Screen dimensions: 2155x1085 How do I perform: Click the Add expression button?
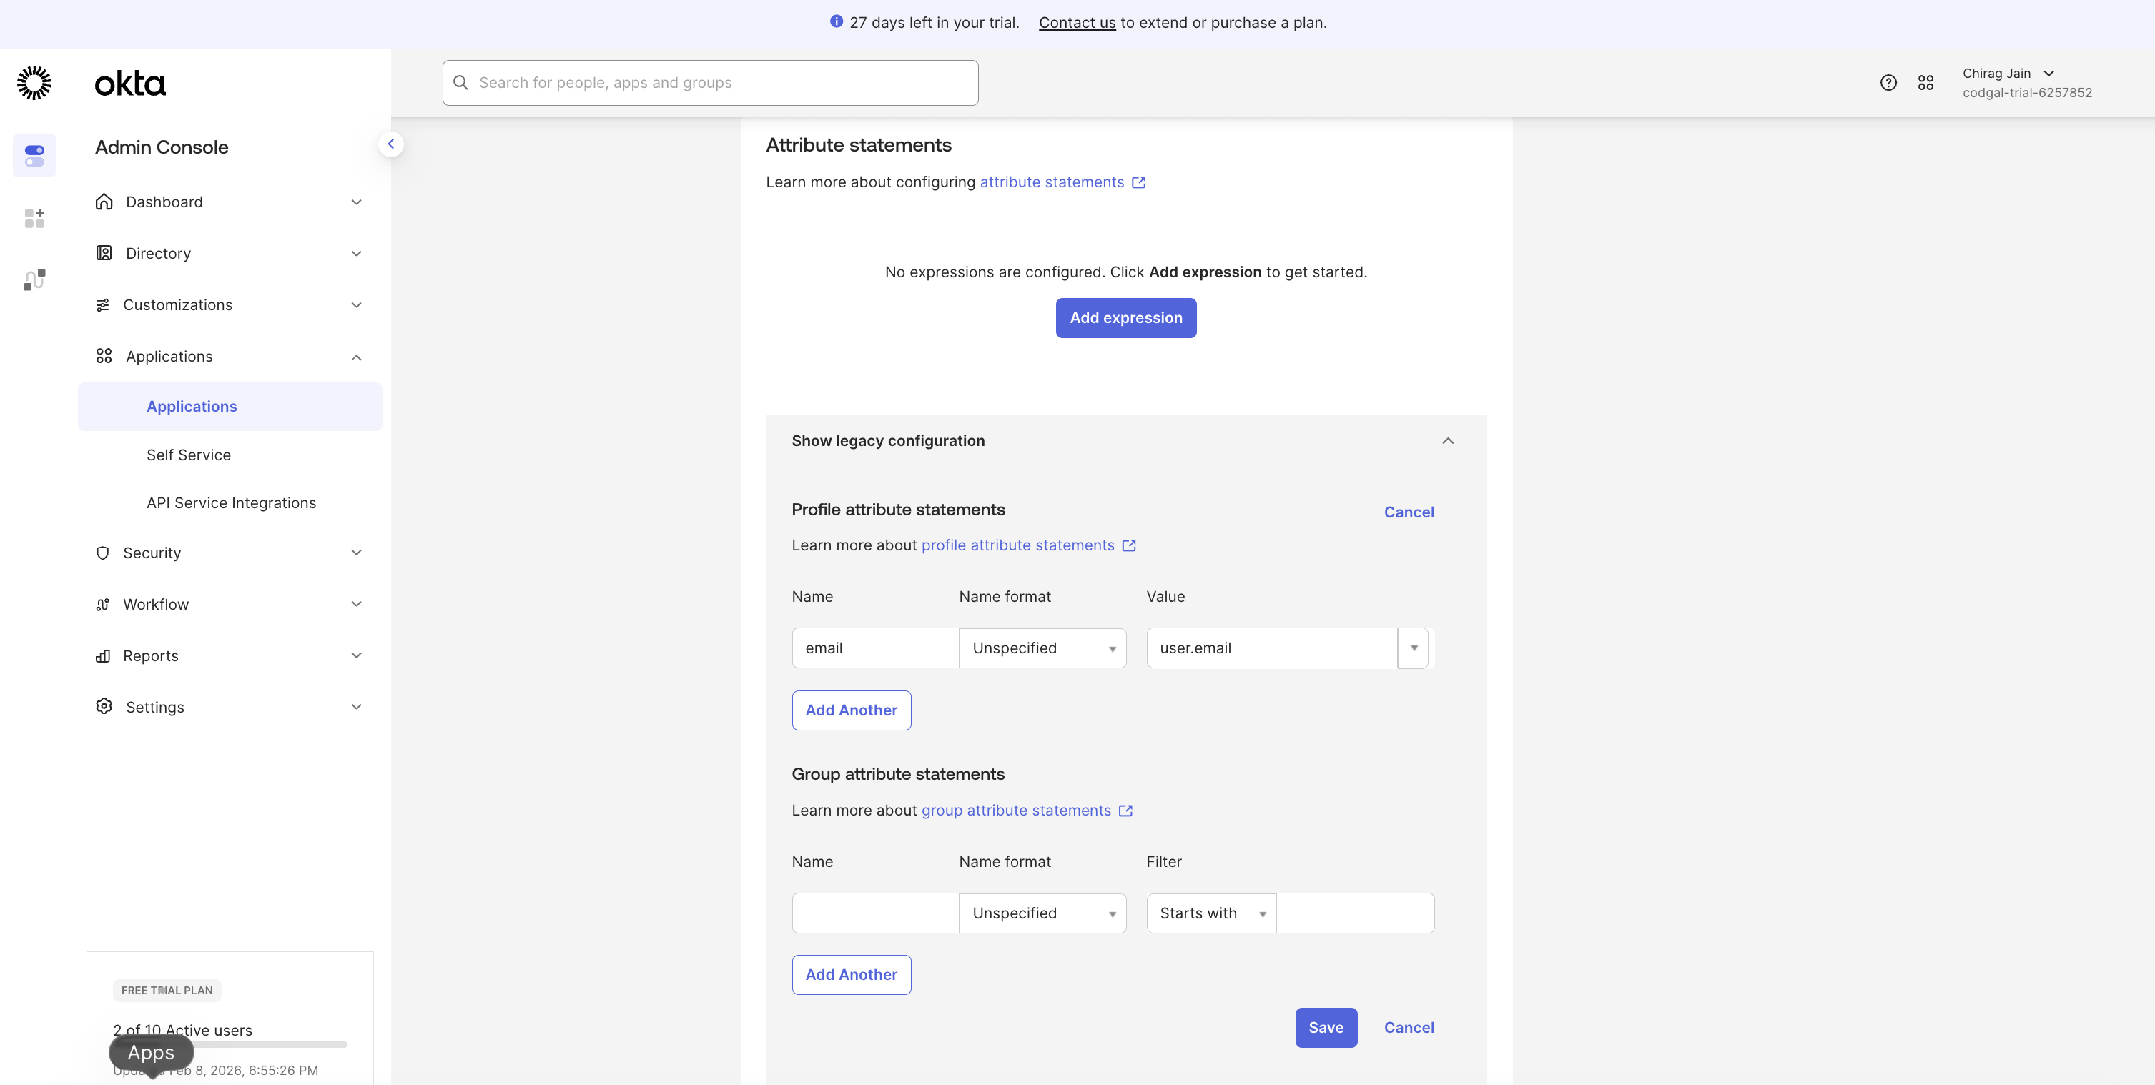pyautogui.click(x=1125, y=318)
